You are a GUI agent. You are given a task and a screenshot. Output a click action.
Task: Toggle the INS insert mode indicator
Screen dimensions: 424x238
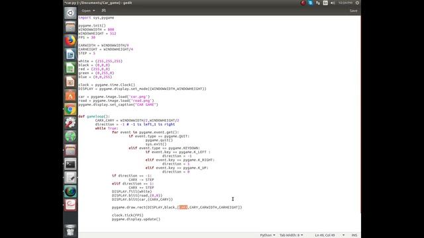[x=354, y=235]
